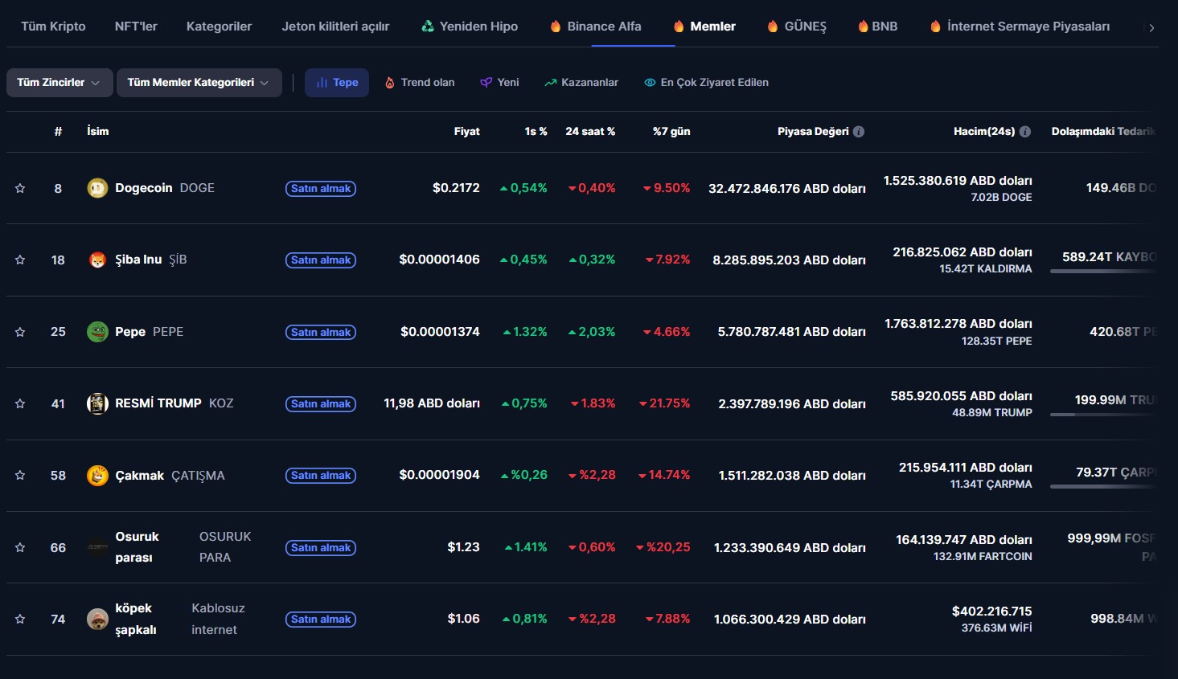This screenshot has height=679, width=1178.
Task: Click the Osuruk parası coin logo
Action: pyautogui.click(x=97, y=547)
